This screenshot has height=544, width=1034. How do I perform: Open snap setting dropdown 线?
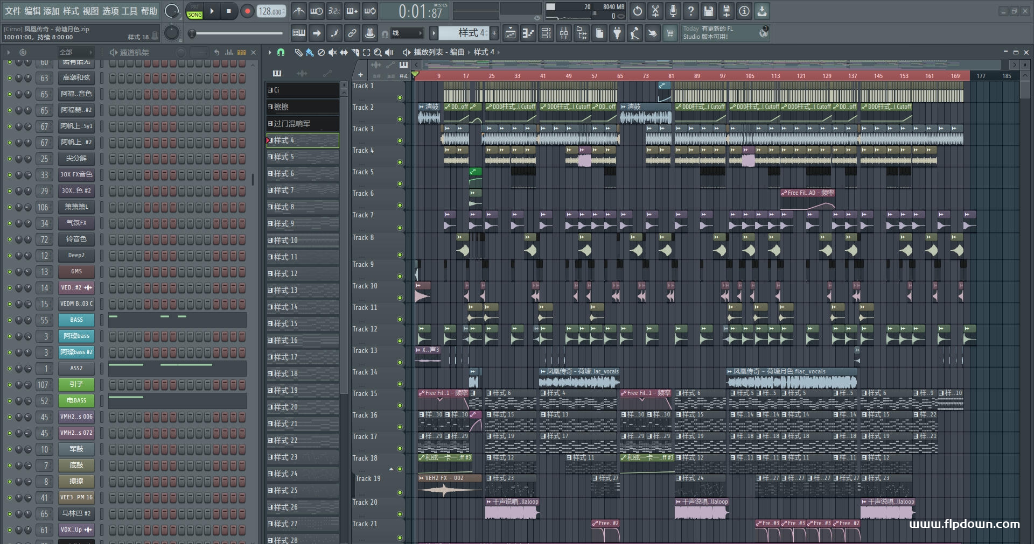pos(407,33)
